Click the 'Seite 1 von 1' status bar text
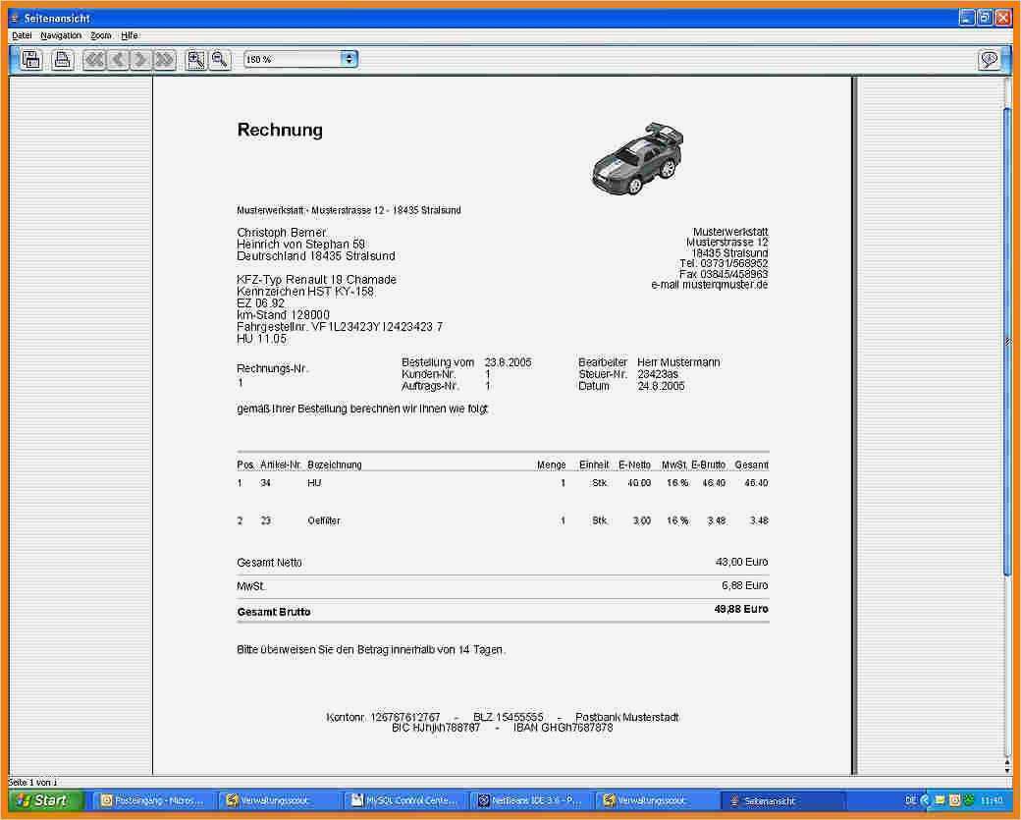Viewport: 1021px width, 820px height. (x=32, y=783)
